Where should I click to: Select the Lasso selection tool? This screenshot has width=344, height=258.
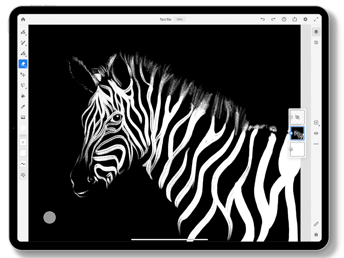tap(23, 85)
